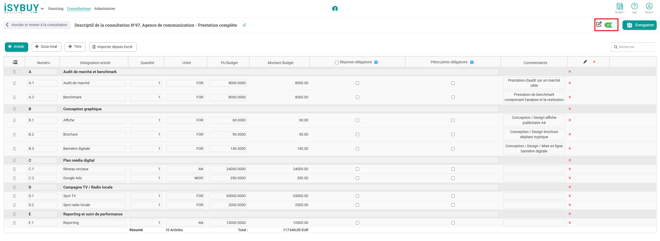The height and width of the screenshot is (241, 660).
Task: Add a new Article
Action: point(17,47)
